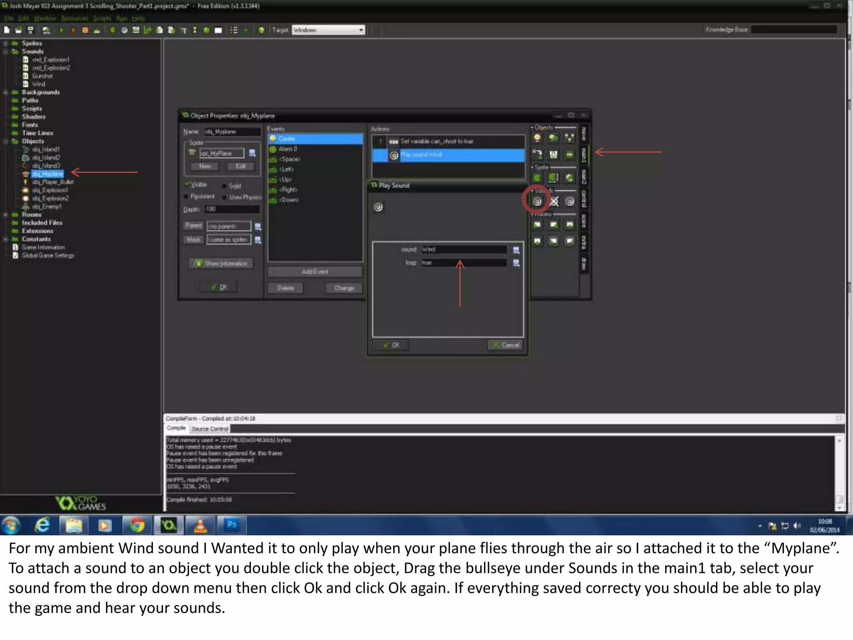Collapse the Sounds folder in resource tree
The image size is (853, 640).
(x=5, y=52)
